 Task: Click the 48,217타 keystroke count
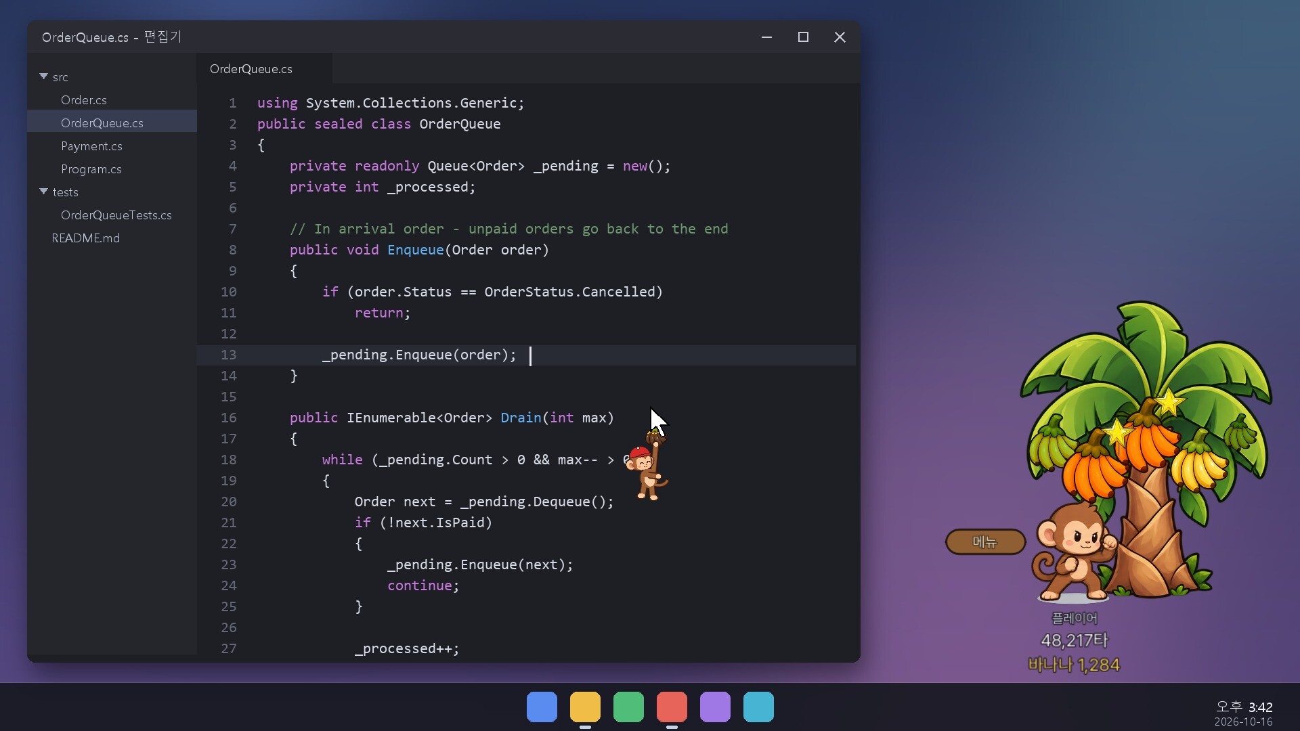tap(1075, 640)
